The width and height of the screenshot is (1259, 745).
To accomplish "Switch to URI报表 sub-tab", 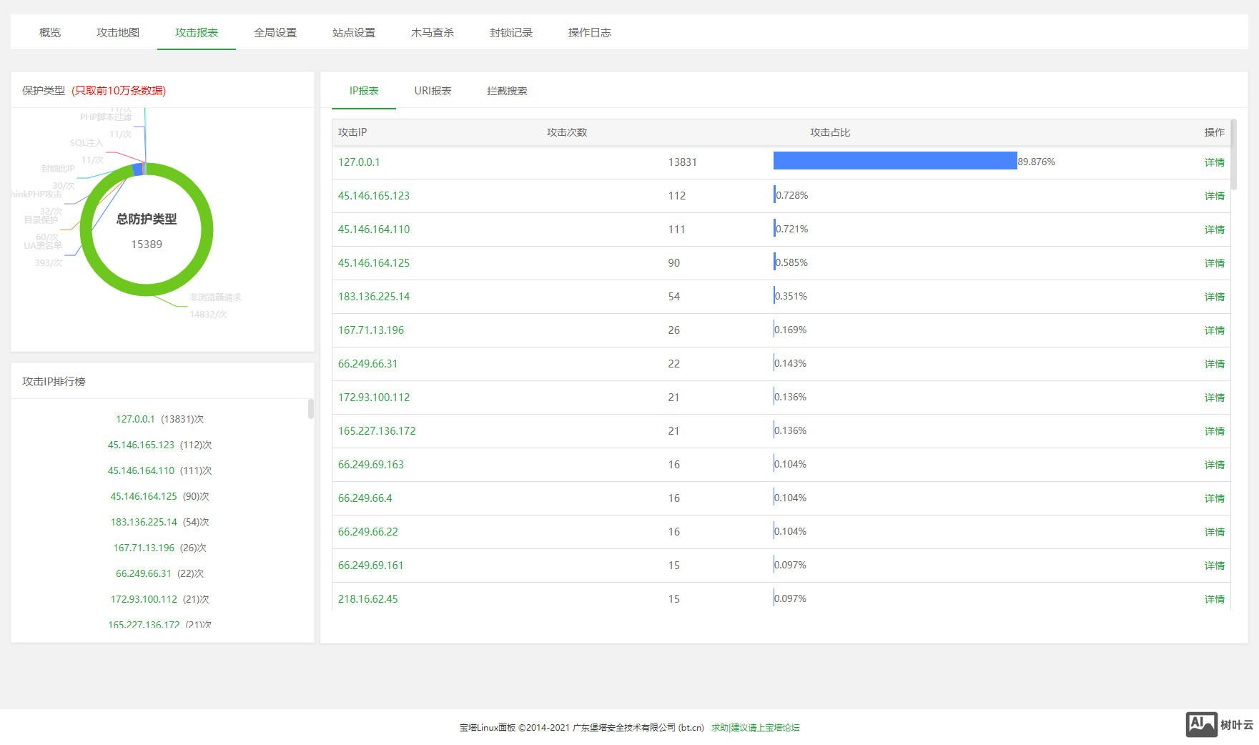I will [433, 91].
